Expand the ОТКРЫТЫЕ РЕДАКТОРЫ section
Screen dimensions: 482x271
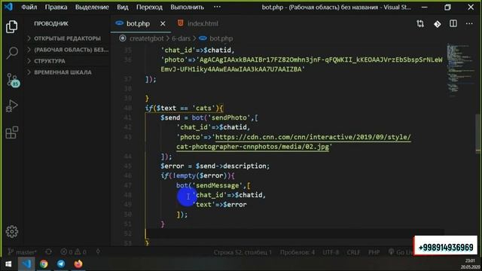67,38
